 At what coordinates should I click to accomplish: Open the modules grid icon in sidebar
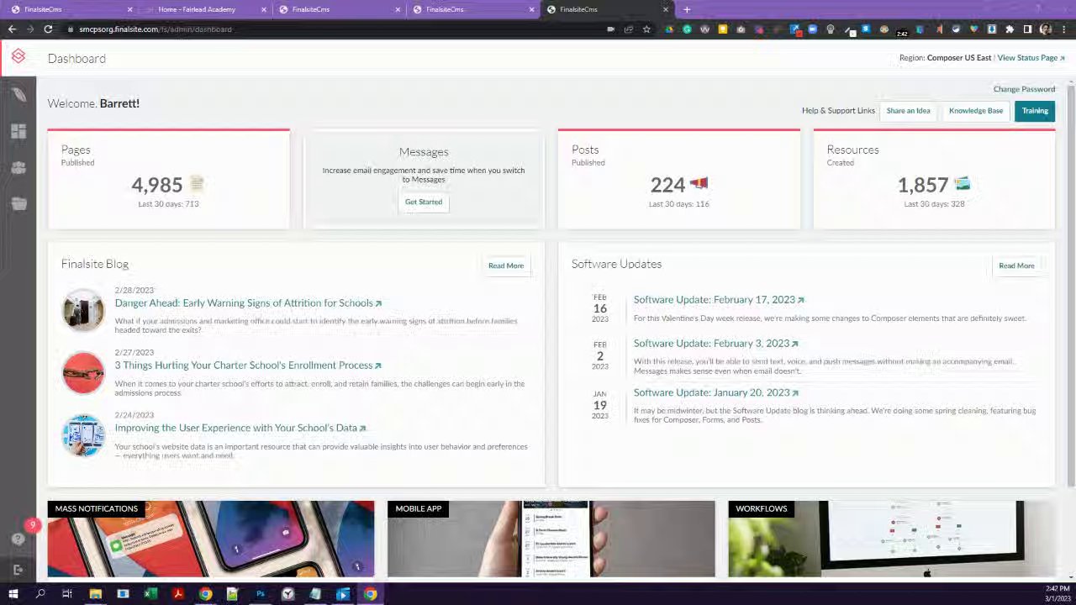18,131
